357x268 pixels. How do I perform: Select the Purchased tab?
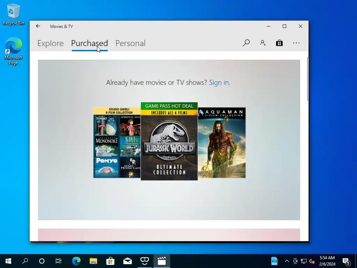(90, 43)
